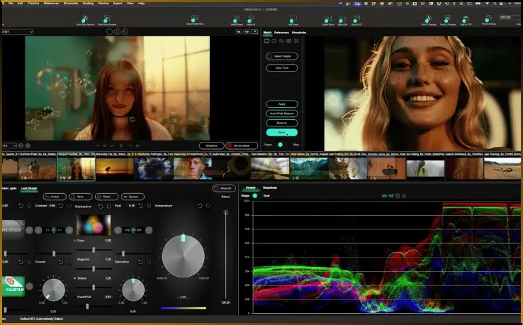523x325 pixels.
Task: Click the Push to Resolve toolbar icon
Action: coord(428,20)
